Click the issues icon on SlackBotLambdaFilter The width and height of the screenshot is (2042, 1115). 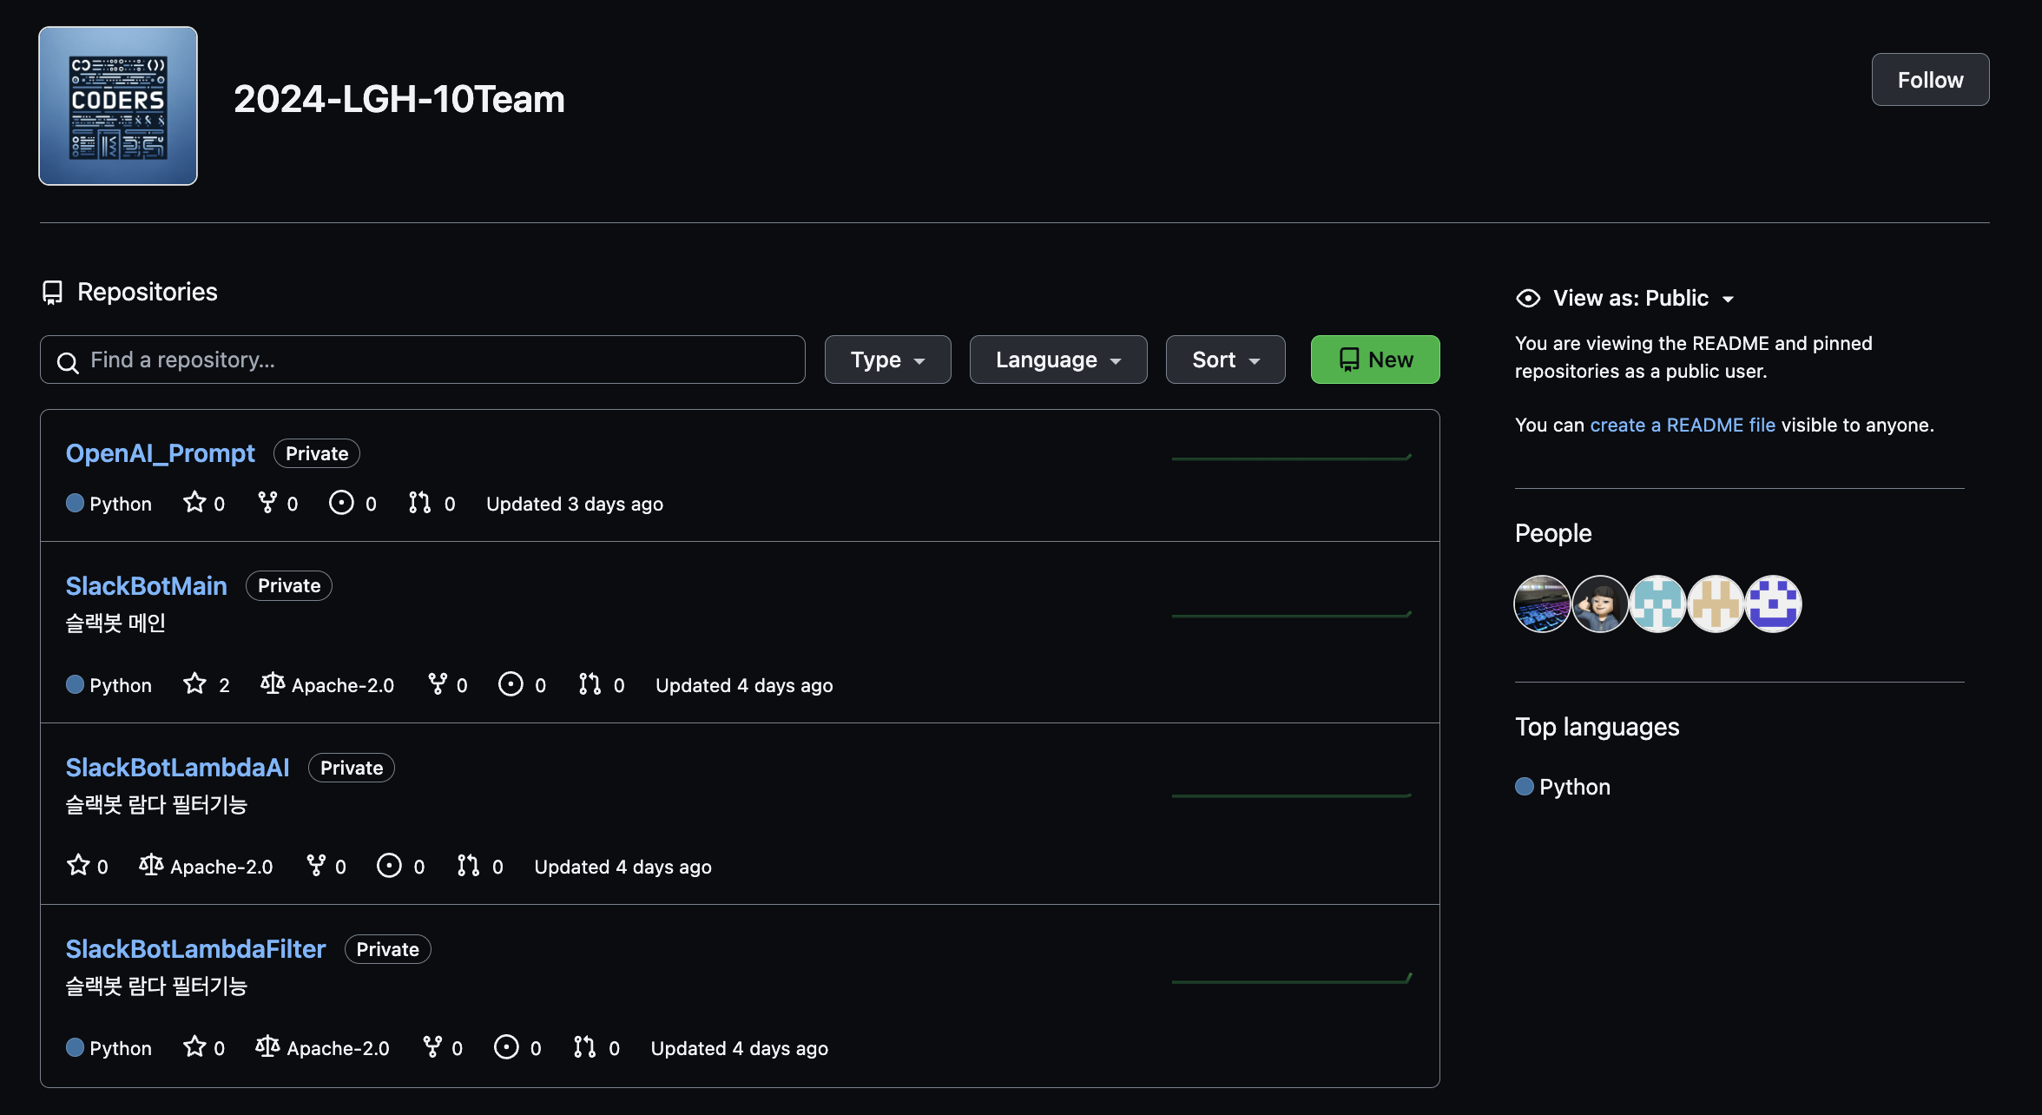click(506, 1047)
